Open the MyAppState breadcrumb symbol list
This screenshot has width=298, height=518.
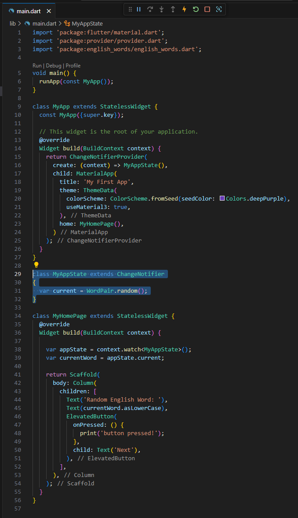[87, 23]
